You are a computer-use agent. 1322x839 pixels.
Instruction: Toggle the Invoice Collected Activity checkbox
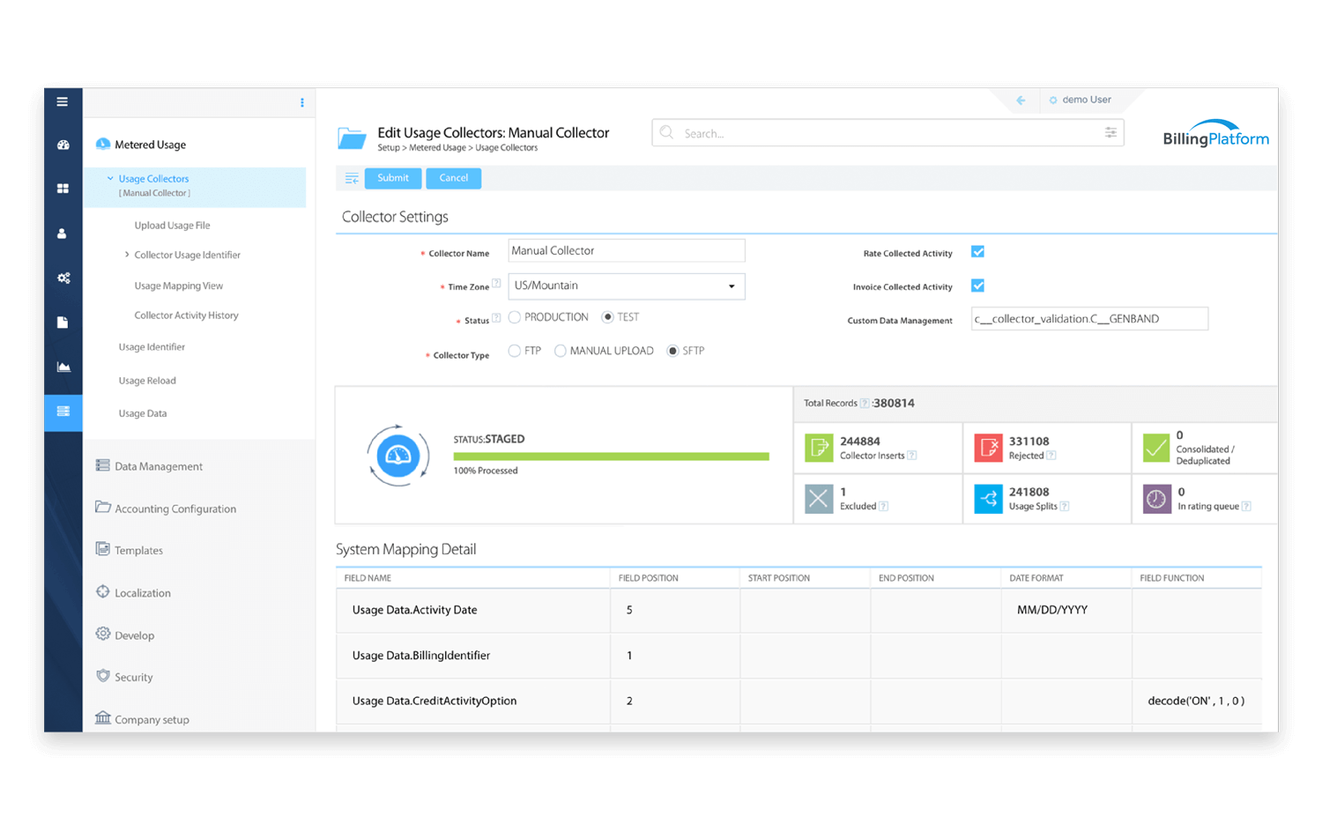point(977,286)
